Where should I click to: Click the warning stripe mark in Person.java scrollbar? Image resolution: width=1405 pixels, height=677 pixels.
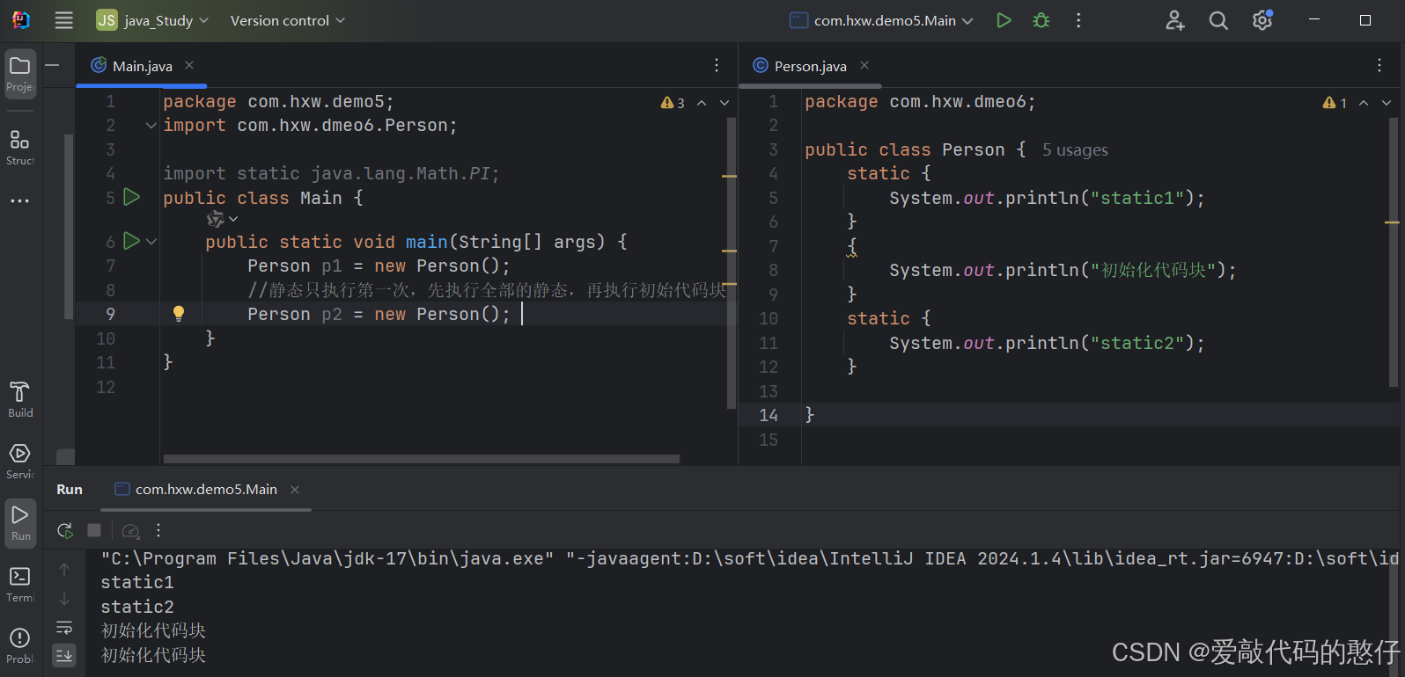pyautogui.click(x=1392, y=222)
